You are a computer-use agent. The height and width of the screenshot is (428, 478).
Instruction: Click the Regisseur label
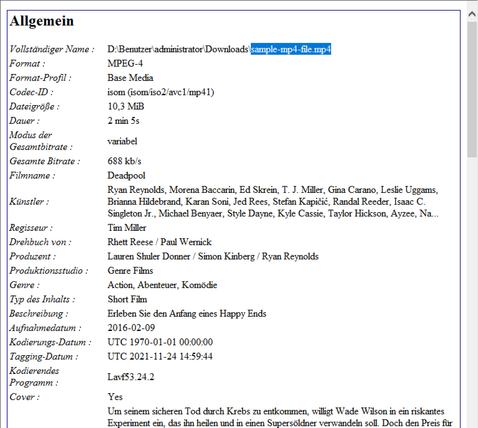[x=31, y=228]
